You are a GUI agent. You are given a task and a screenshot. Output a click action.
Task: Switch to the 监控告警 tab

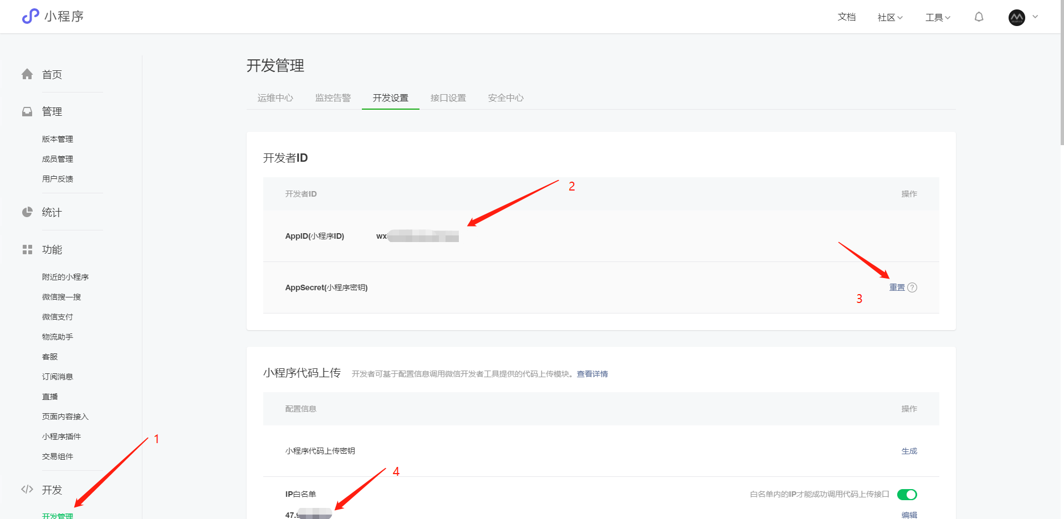point(333,98)
